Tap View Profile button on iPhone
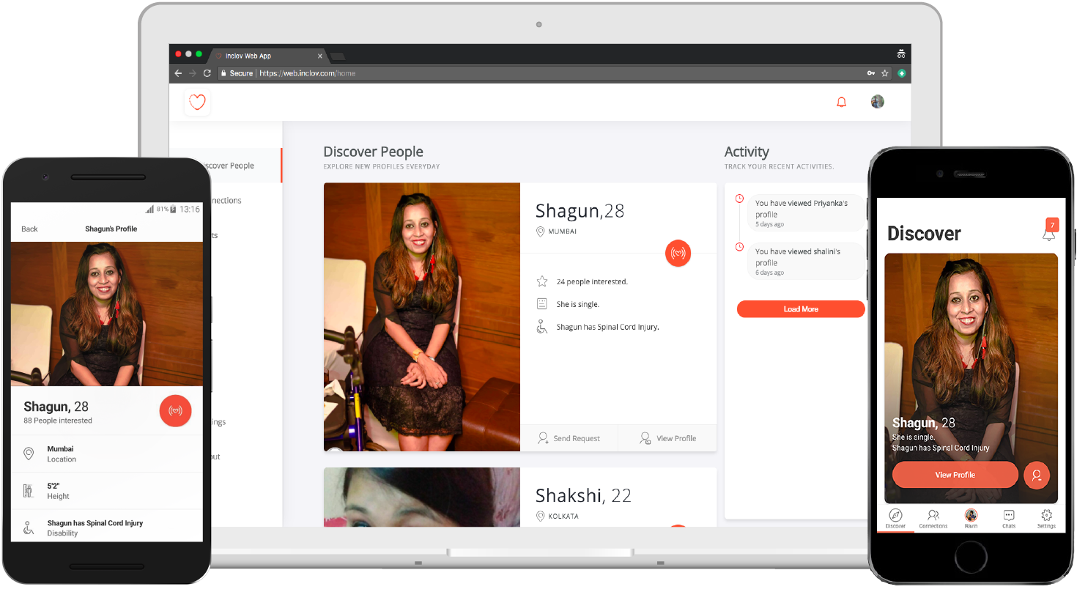The width and height of the screenshot is (1077, 592). pyautogui.click(x=955, y=475)
